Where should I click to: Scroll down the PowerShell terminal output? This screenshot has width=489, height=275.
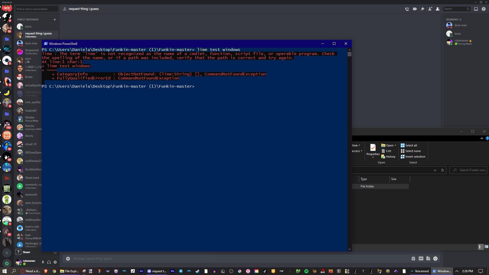pos(349,249)
